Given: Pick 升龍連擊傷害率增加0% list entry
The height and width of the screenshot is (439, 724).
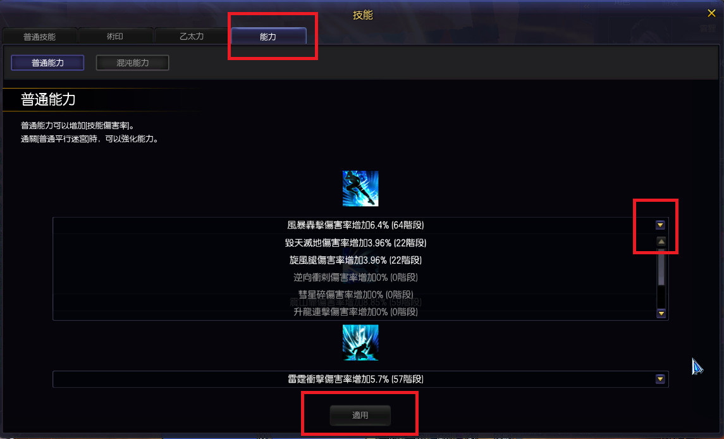Looking at the screenshot, I should point(355,312).
